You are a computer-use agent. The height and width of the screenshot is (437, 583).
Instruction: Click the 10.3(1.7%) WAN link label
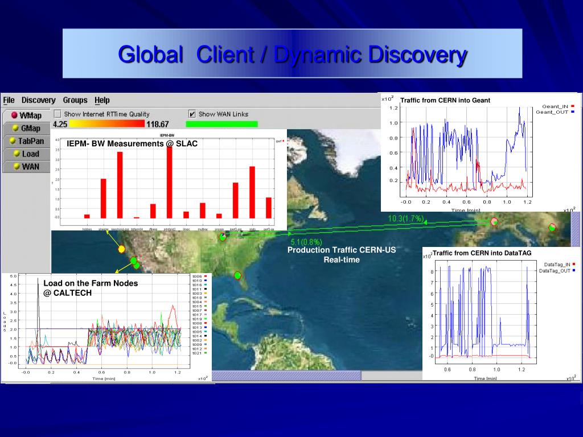pyautogui.click(x=405, y=218)
